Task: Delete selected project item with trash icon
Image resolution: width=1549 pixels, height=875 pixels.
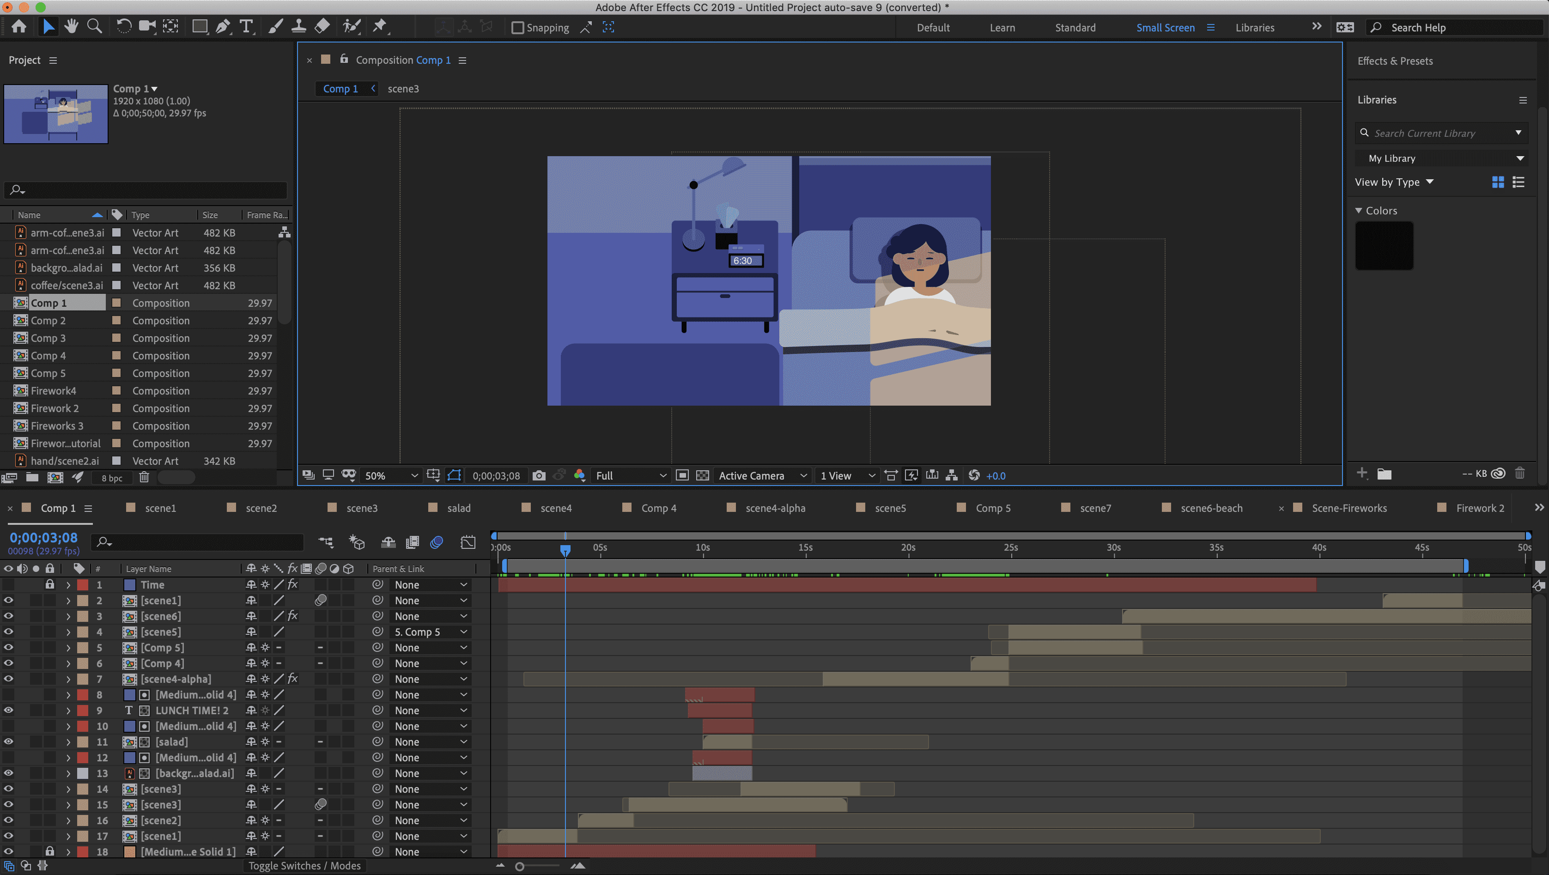Action: pyautogui.click(x=144, y=478)
